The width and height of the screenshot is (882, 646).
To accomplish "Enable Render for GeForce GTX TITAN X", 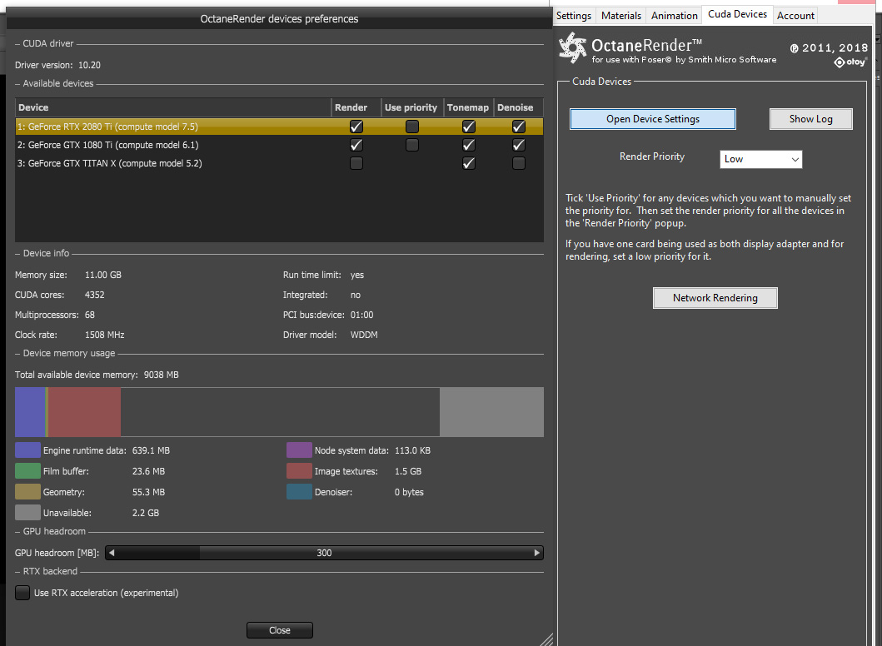I will pyautogui.click(x=356, y=163).
